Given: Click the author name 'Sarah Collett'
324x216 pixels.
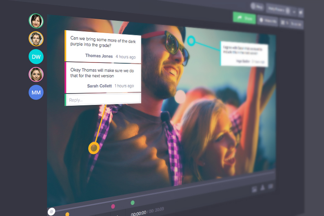Looking at the screenshot, I should (100, 86).
